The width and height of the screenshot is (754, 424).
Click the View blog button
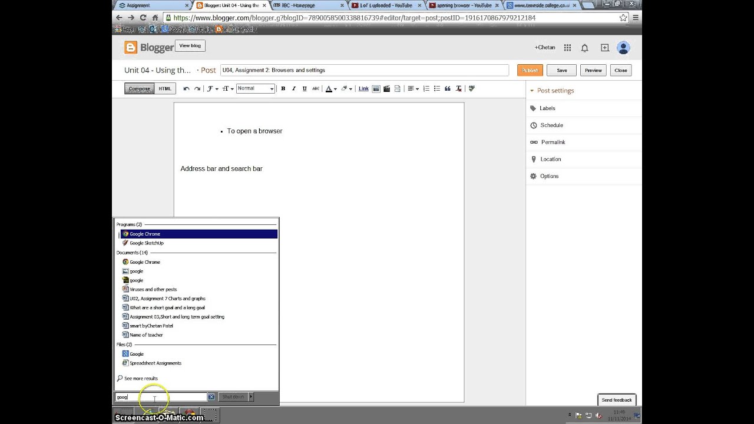[x=190, y=46]
